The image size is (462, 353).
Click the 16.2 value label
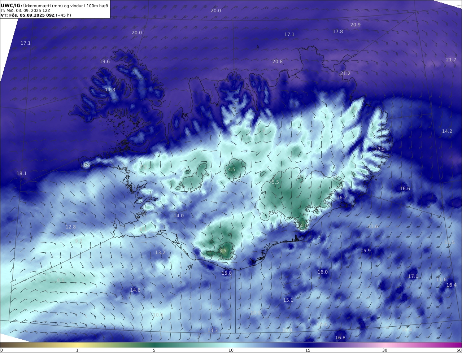(x=341, y=198)
